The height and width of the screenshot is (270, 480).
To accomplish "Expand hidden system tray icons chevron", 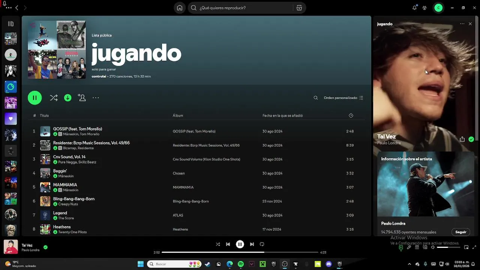I will (x=409, y=264).
